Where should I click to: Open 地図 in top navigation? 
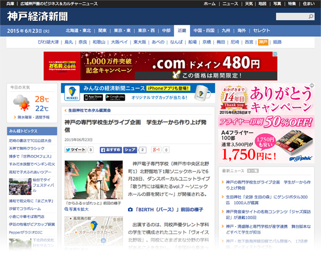(262, 4)
